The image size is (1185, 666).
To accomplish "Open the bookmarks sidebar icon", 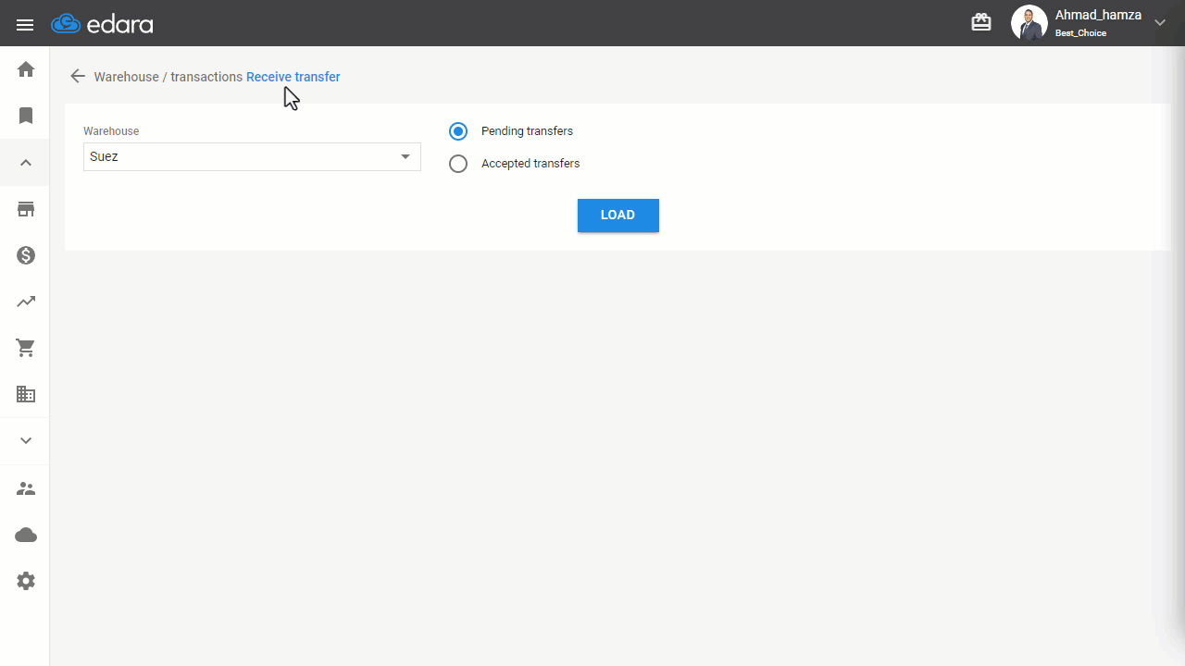I will [x=26, y=116].
